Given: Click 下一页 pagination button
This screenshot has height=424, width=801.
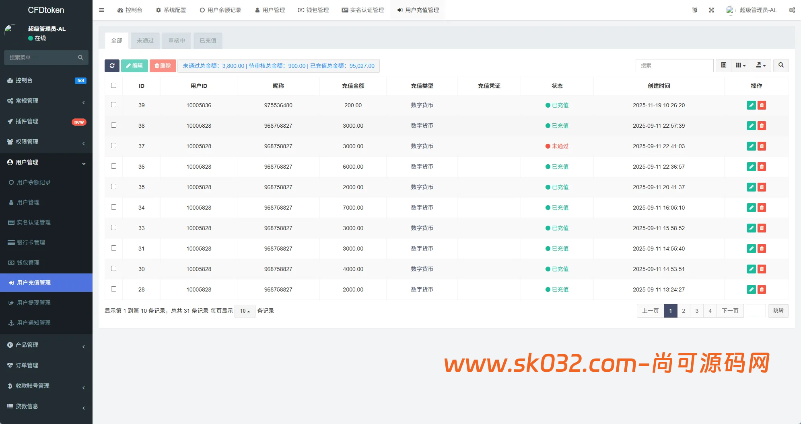Looking at the screenshot, I should click(x=730, y=311).
